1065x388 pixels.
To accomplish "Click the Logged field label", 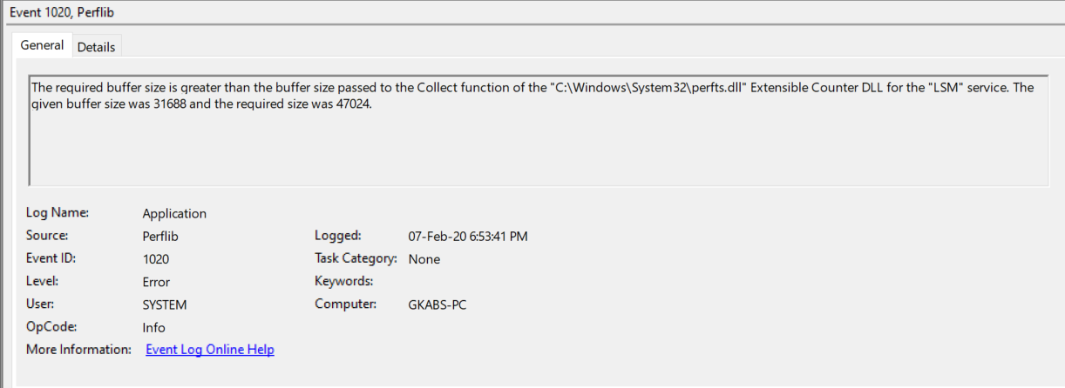I will 337,235.
